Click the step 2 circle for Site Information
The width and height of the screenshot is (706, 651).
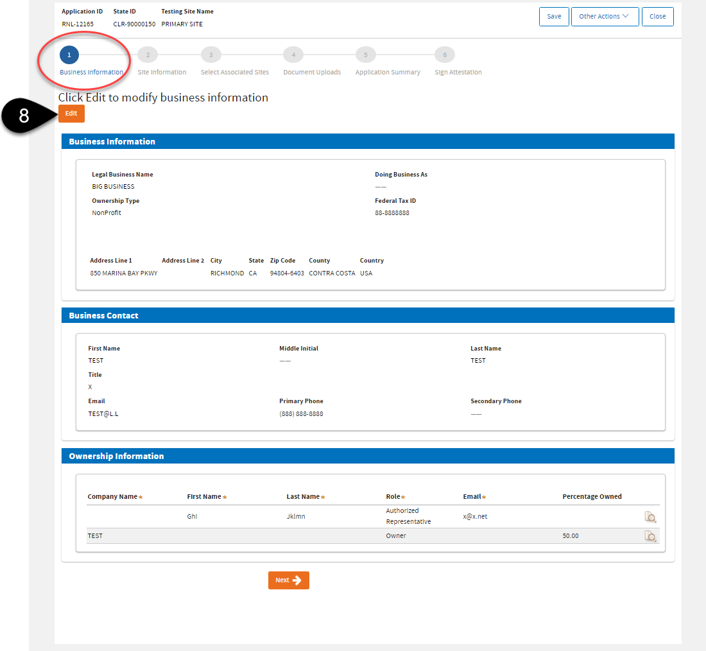pos(147,55)
